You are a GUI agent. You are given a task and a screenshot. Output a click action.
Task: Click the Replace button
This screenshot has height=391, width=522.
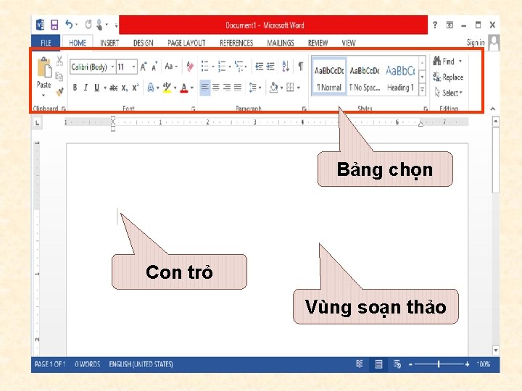[x=448, y=77]
